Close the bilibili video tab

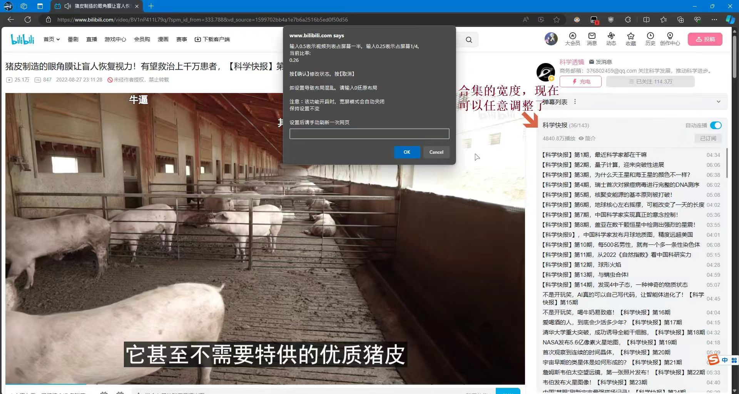(x=137, y=6)
